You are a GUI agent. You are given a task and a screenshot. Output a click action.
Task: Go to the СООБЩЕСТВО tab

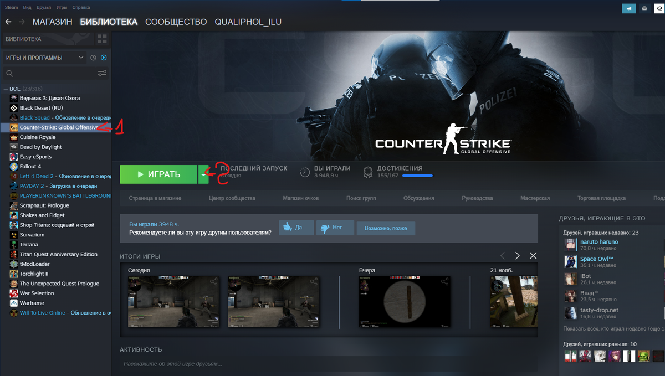176,22
